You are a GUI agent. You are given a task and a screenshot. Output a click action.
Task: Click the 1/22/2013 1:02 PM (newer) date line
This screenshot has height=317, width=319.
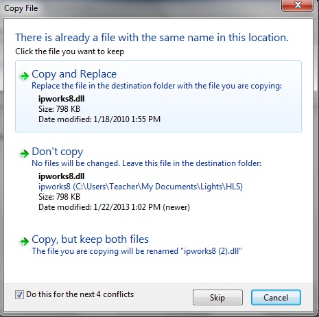(114, 207)
